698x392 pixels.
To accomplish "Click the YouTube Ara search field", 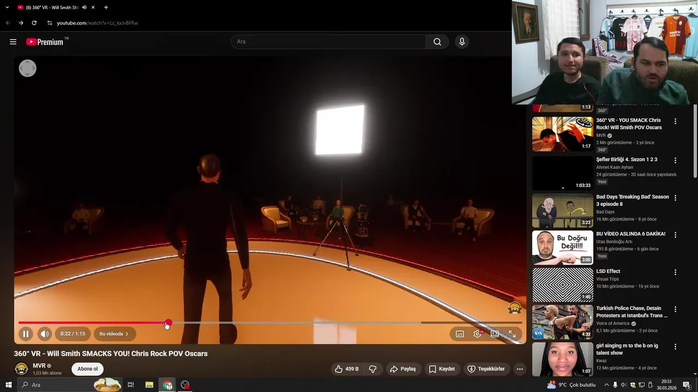I will (328, 42).
